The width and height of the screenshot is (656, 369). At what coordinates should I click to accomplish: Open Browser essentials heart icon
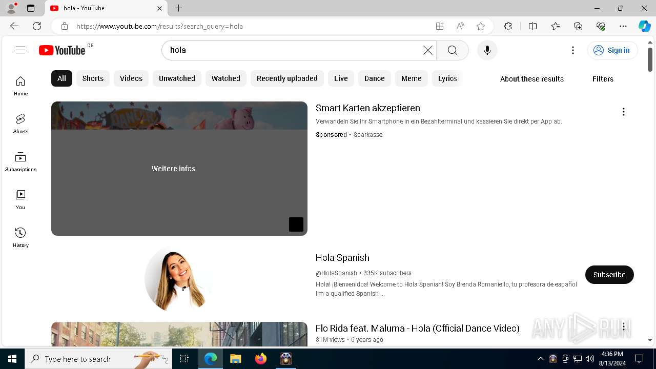pos(601,26)
